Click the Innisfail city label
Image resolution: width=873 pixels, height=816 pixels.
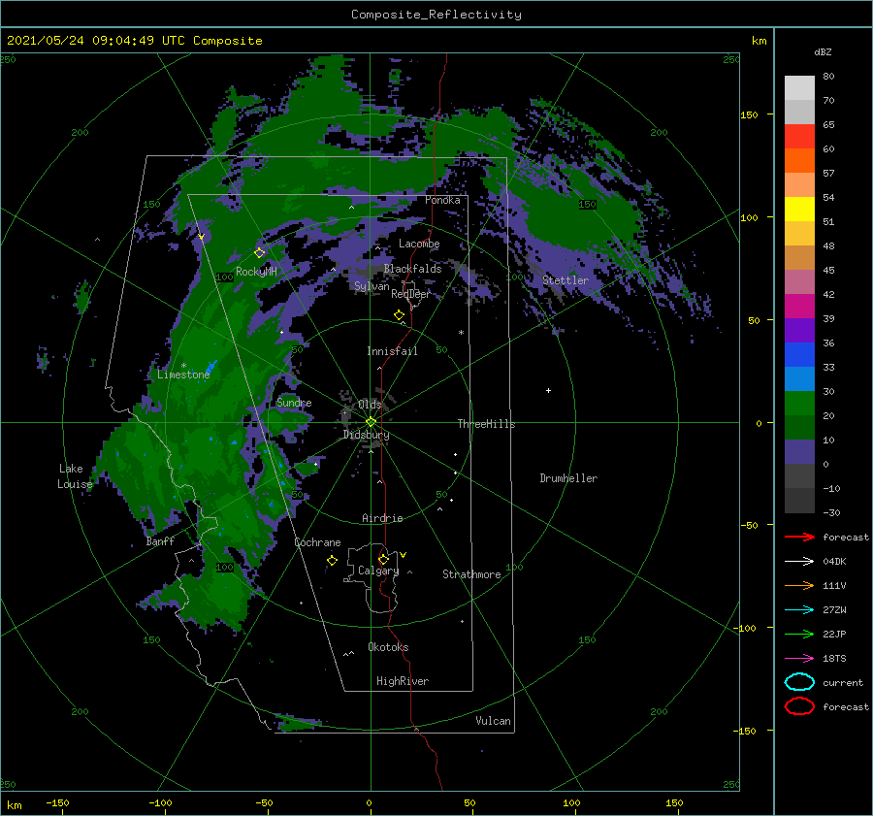(x=392, y=351)
